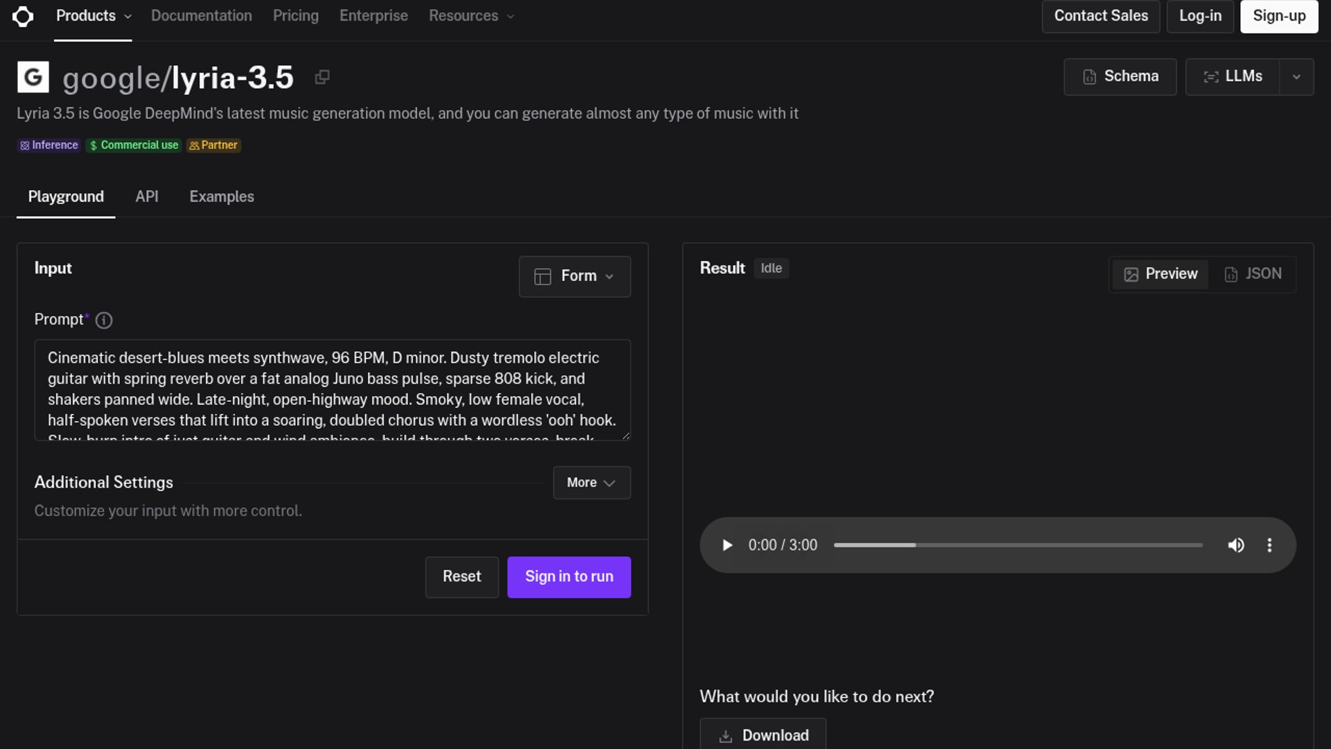The width and height of the screenshot is (1331, 749).
Task: Open the Enterprise nav item
Action: (x=374, y=16)
